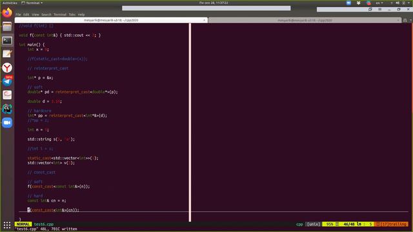Open the volume indicator in top bar
This screenshot has width=413, height=232.
tap(398, 3)
